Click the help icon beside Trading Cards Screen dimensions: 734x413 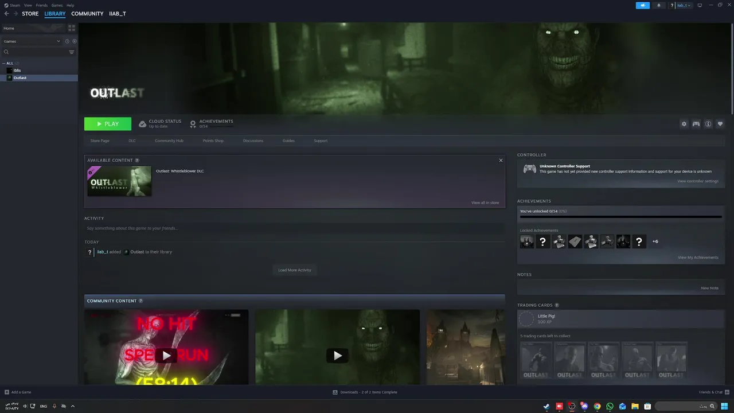point(557,305)
